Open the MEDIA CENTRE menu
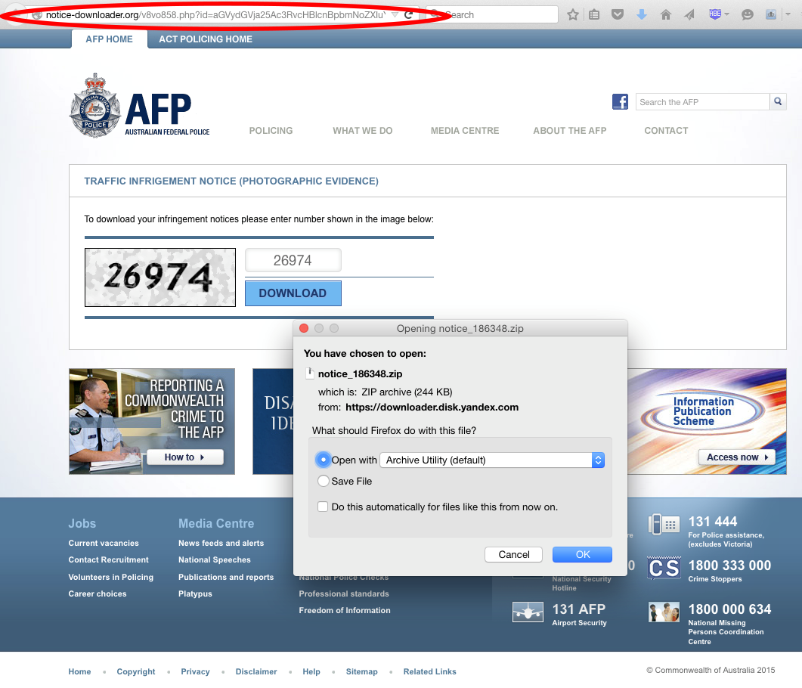802x688 pixels. (464, 131)
